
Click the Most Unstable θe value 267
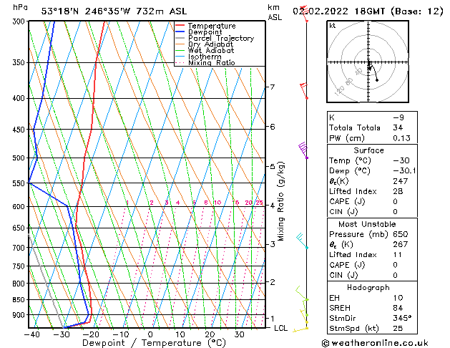(401, 244)
